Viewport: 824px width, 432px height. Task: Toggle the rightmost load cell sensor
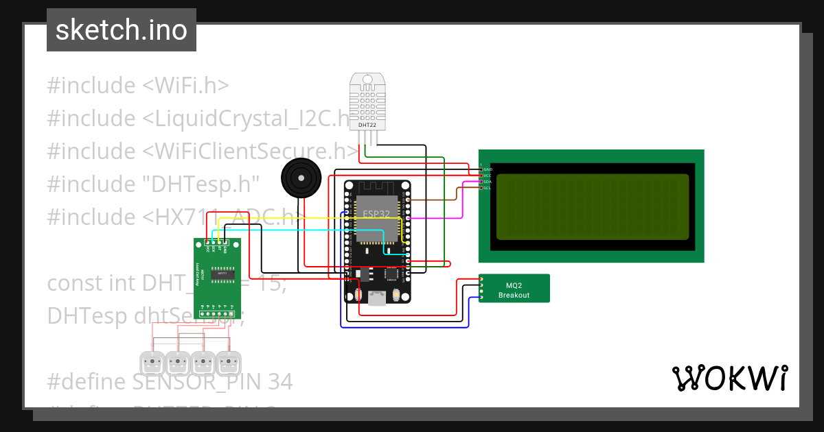point(229,361)
